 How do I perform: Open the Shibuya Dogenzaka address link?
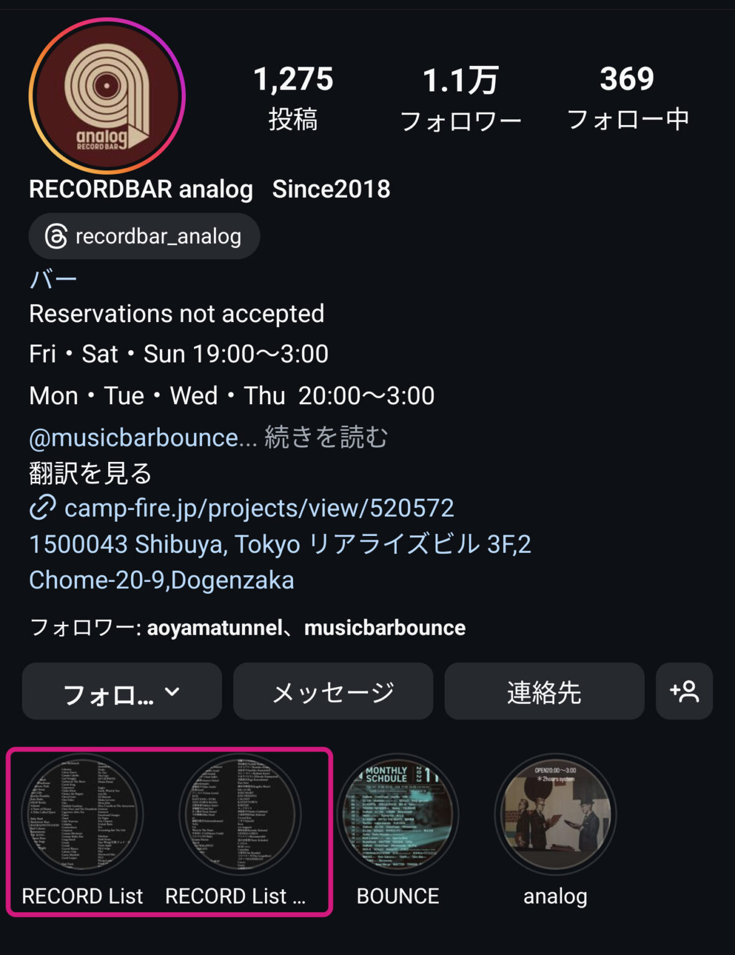pyautogui.click(x=280, y=561)
